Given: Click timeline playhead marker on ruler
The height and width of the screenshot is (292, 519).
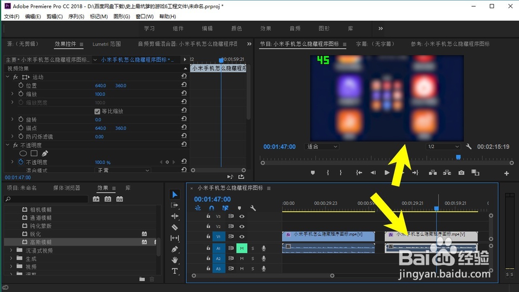Looking at the screenshot, I should pos(436,208).
